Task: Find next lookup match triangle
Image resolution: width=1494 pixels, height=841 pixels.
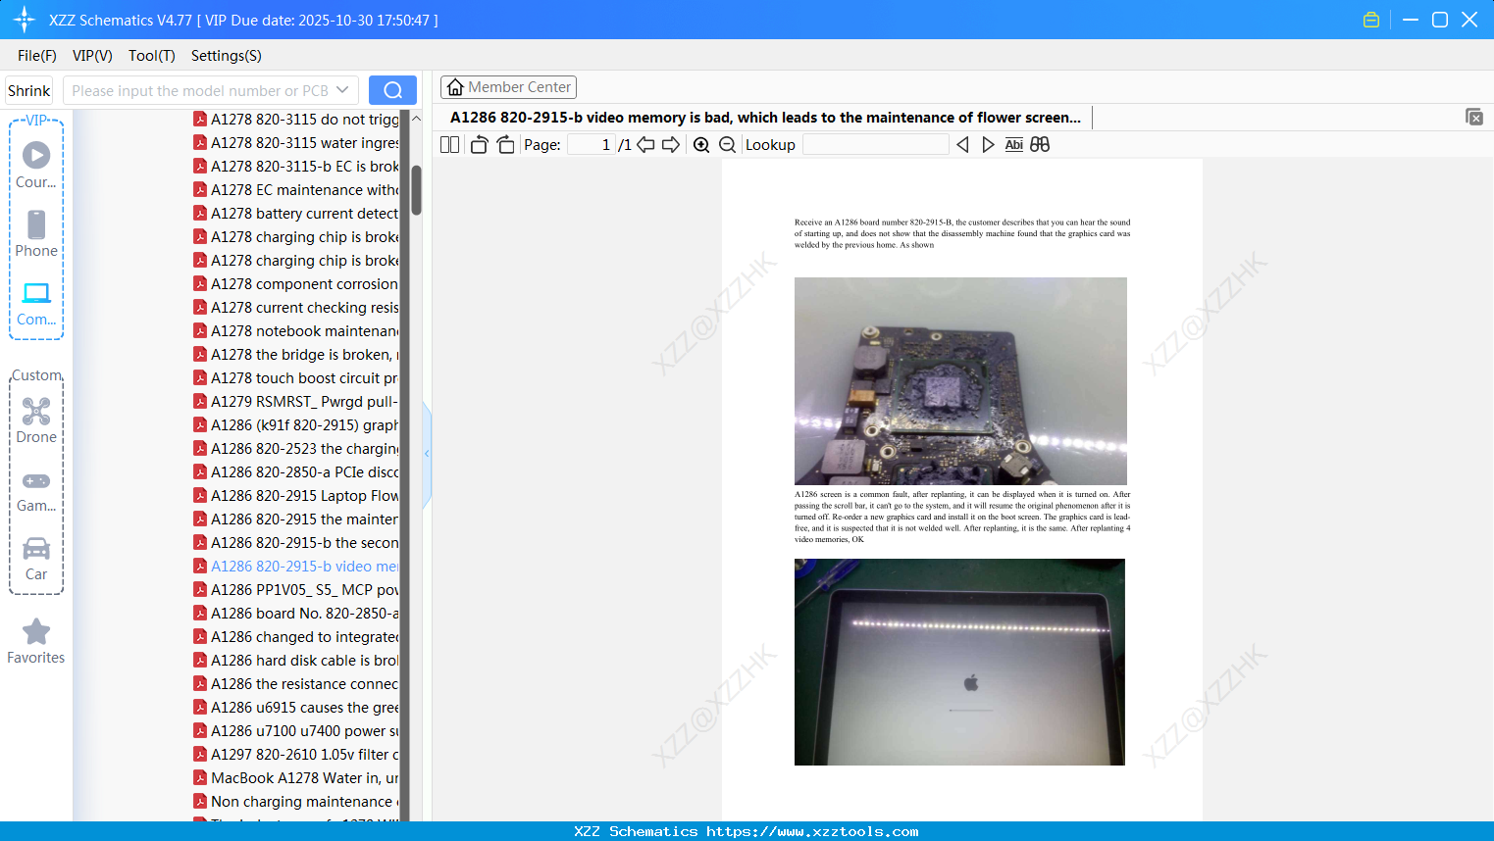Action: click(x=988, y=145)
